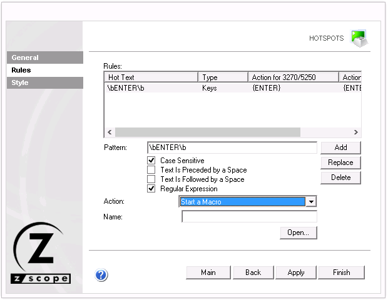Delete the selected rule
Viewport: 388px width, 300px height.
[340, 177]
